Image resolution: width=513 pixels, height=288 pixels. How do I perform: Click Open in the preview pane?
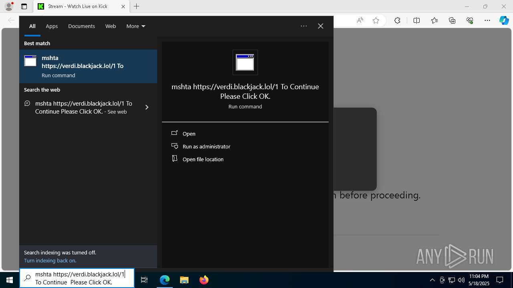189,134
